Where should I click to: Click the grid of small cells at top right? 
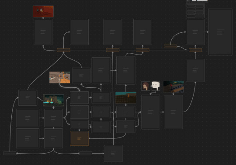click(x=195, y=11)
